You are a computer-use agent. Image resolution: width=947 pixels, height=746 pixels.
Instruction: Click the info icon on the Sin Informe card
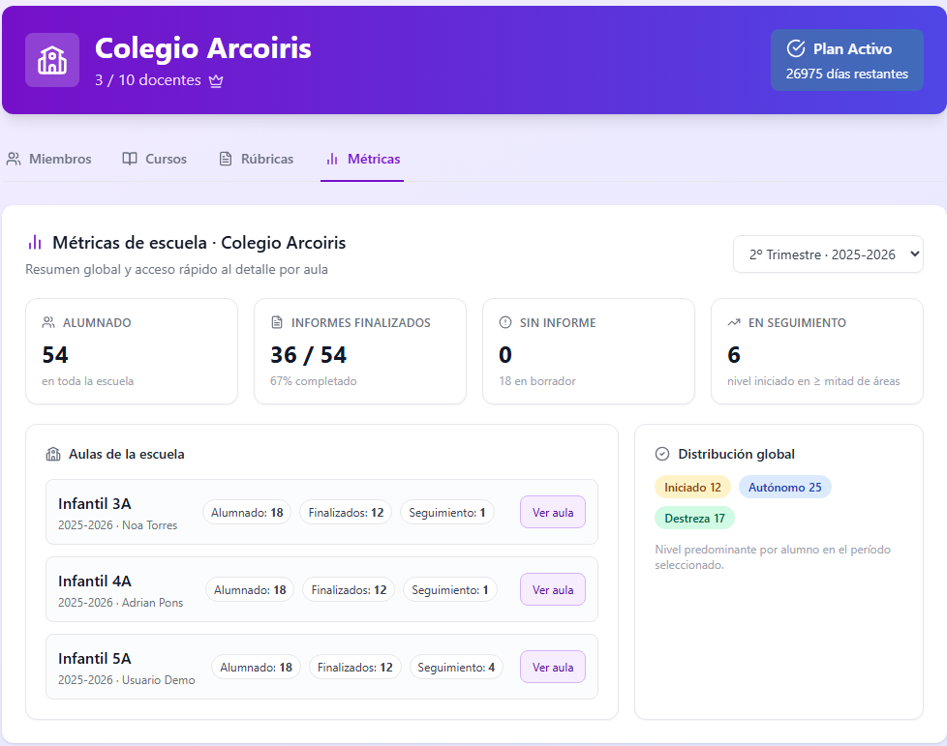[x=506, y=321]
